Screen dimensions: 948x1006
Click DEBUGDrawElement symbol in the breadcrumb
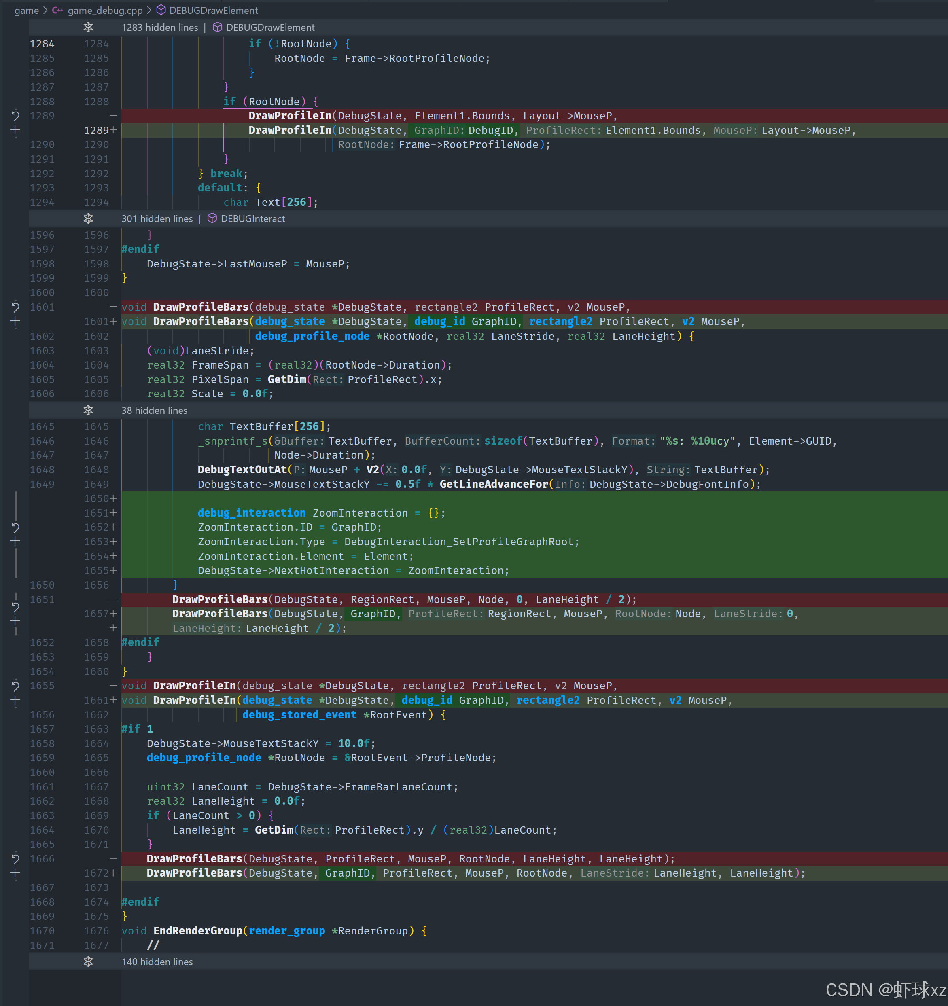point(213,10)
